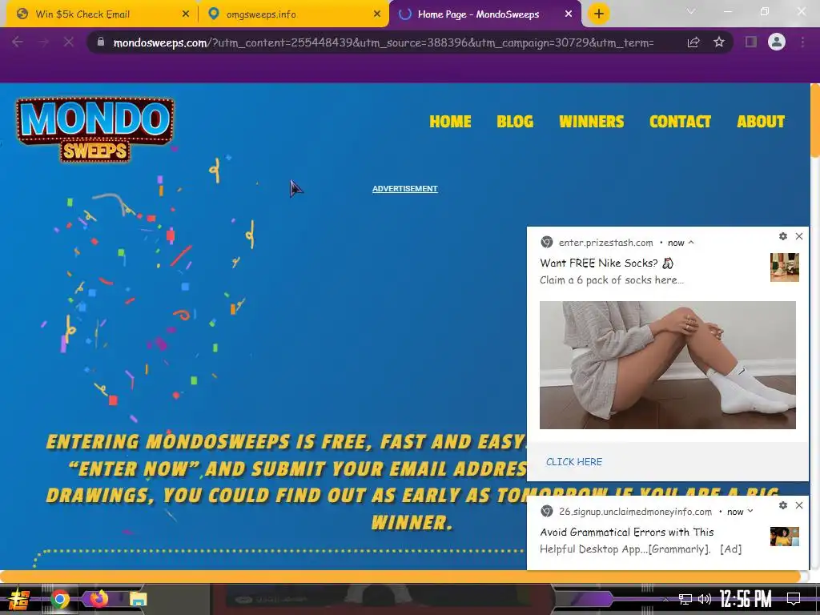Image resolution: width=820 pixels, height=615 pixels.
Task: Open the Windows Start button
Action: (19, 599)
